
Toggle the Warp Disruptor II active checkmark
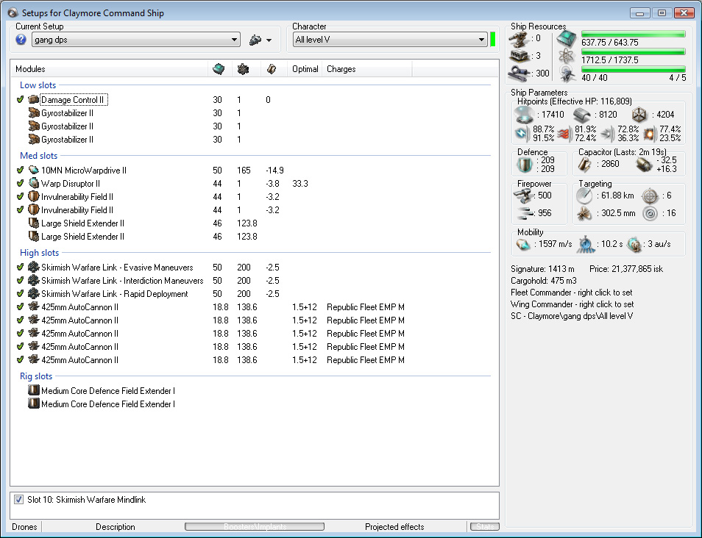coord(20,183)
